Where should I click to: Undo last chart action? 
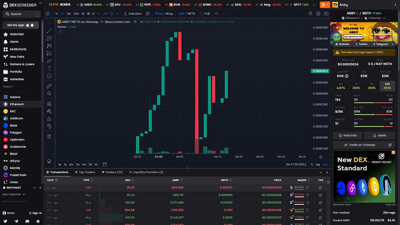pos(217,14)
